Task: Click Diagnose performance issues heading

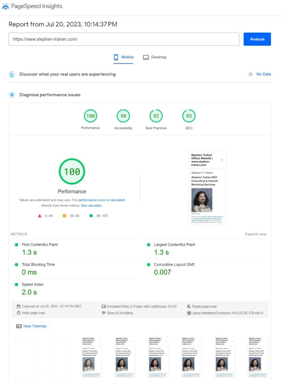Action: point(50,95)
